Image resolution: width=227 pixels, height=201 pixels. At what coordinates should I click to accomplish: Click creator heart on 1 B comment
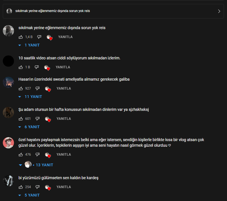pyautogui.click(x=47, y=68)
